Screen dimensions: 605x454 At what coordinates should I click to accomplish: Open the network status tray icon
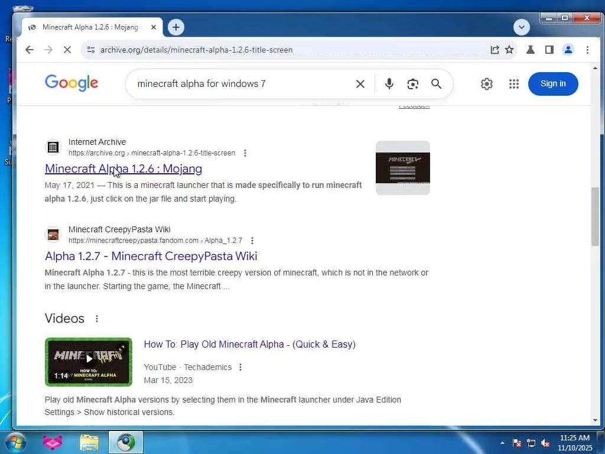tap(531, 443)
